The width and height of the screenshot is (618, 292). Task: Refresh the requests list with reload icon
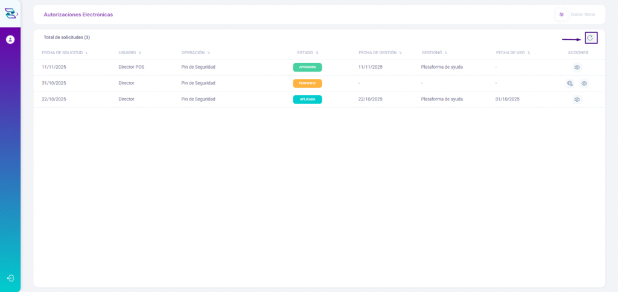click(590, 38)
